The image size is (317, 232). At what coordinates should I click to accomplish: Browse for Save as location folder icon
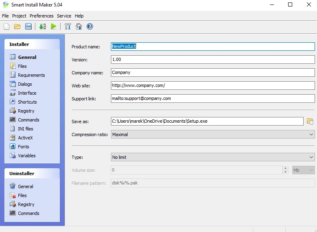click(310, 121)
